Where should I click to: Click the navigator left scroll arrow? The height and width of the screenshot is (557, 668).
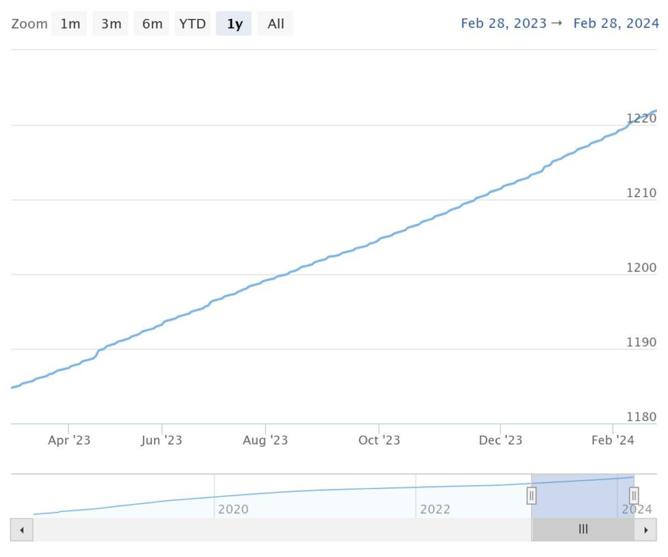tap(22, 530)
